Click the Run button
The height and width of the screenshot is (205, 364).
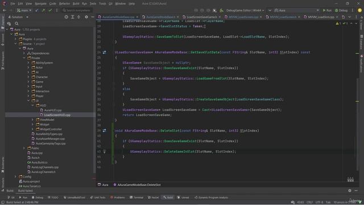pyautogui.click(x=327, y=10)
